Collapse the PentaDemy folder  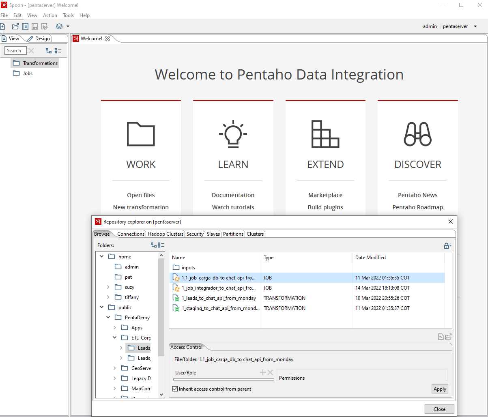pos(108,318)
